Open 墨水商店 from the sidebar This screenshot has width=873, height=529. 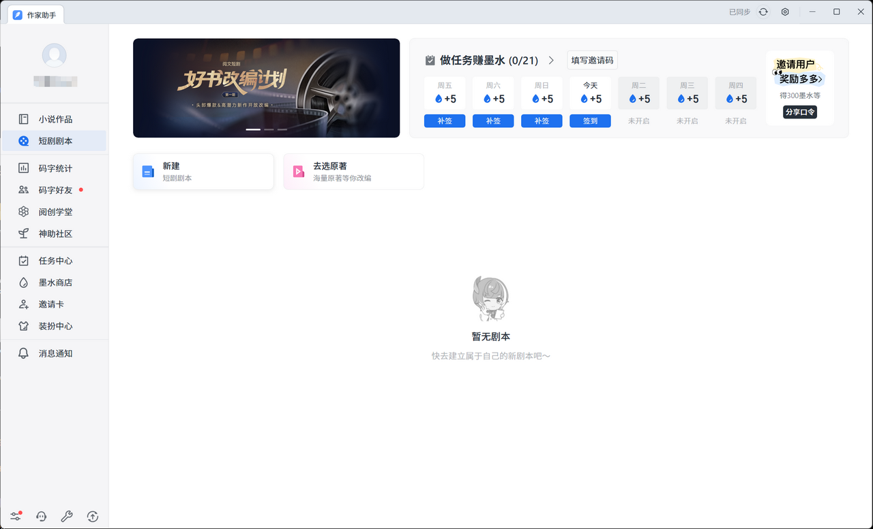coord(55,282)
